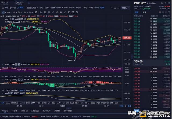Click the pop-out icon next to order book views
This screenshot has height=119, width=172.
pos(169,13)
